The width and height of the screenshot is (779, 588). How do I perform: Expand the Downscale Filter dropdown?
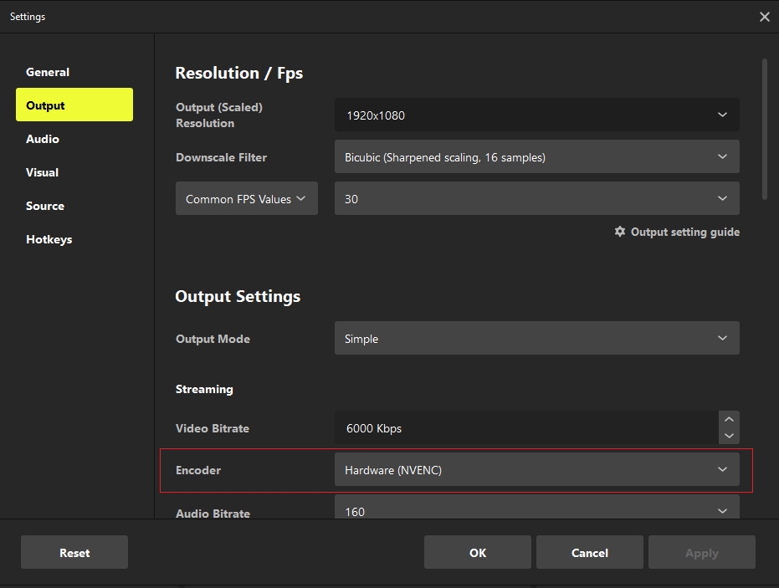[536, 156]
